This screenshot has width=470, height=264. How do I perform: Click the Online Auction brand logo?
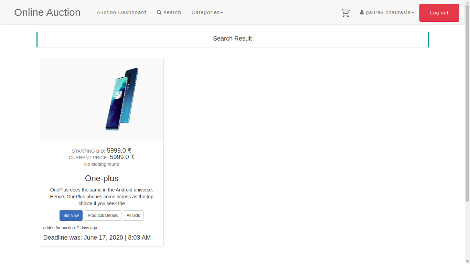47,12
